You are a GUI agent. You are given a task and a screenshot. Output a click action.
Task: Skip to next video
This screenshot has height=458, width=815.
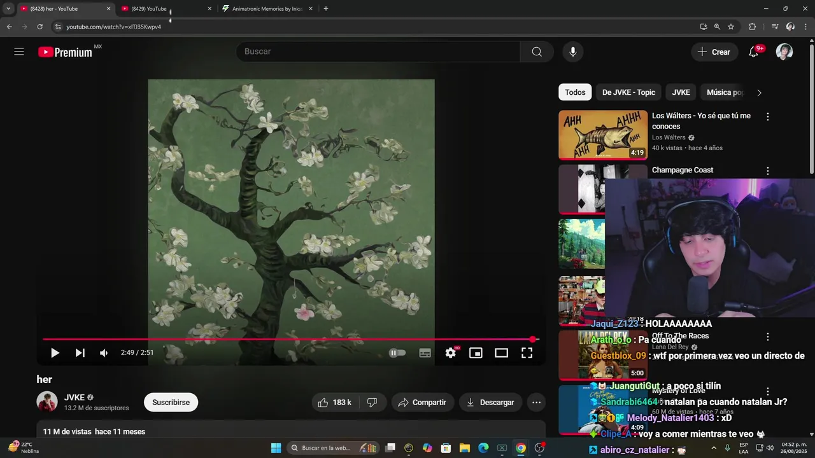pos(80,353)
